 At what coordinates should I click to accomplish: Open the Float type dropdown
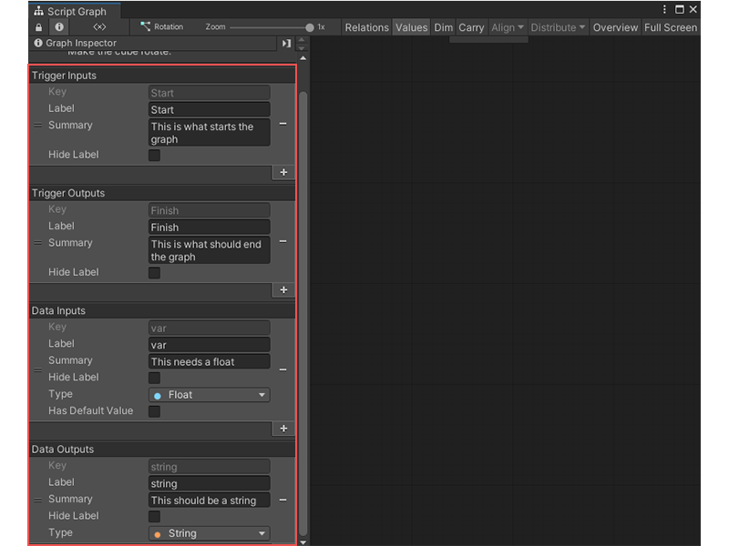coord(209,394)
